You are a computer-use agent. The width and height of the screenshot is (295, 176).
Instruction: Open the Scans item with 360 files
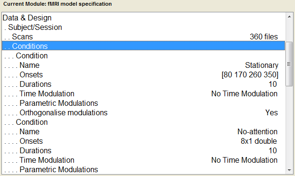144,37
